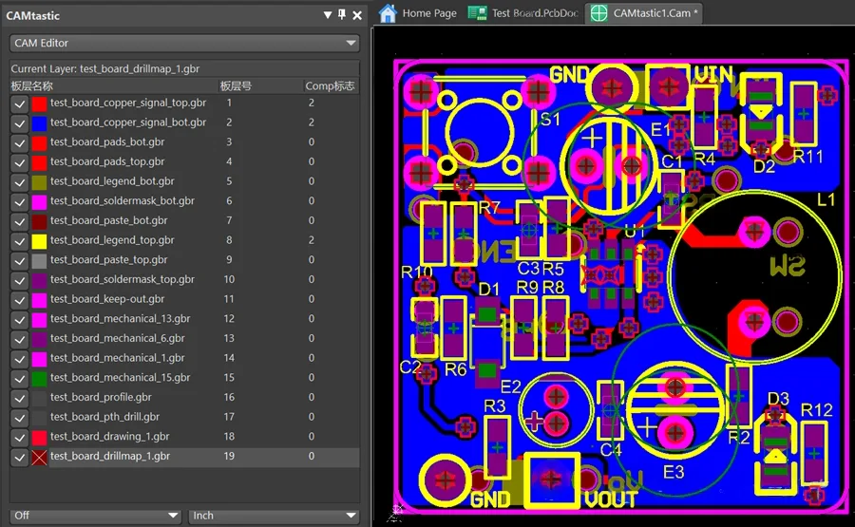Click the Comp标志 column header
This screenshot has width=855, height=527.
tap(330, 85)
